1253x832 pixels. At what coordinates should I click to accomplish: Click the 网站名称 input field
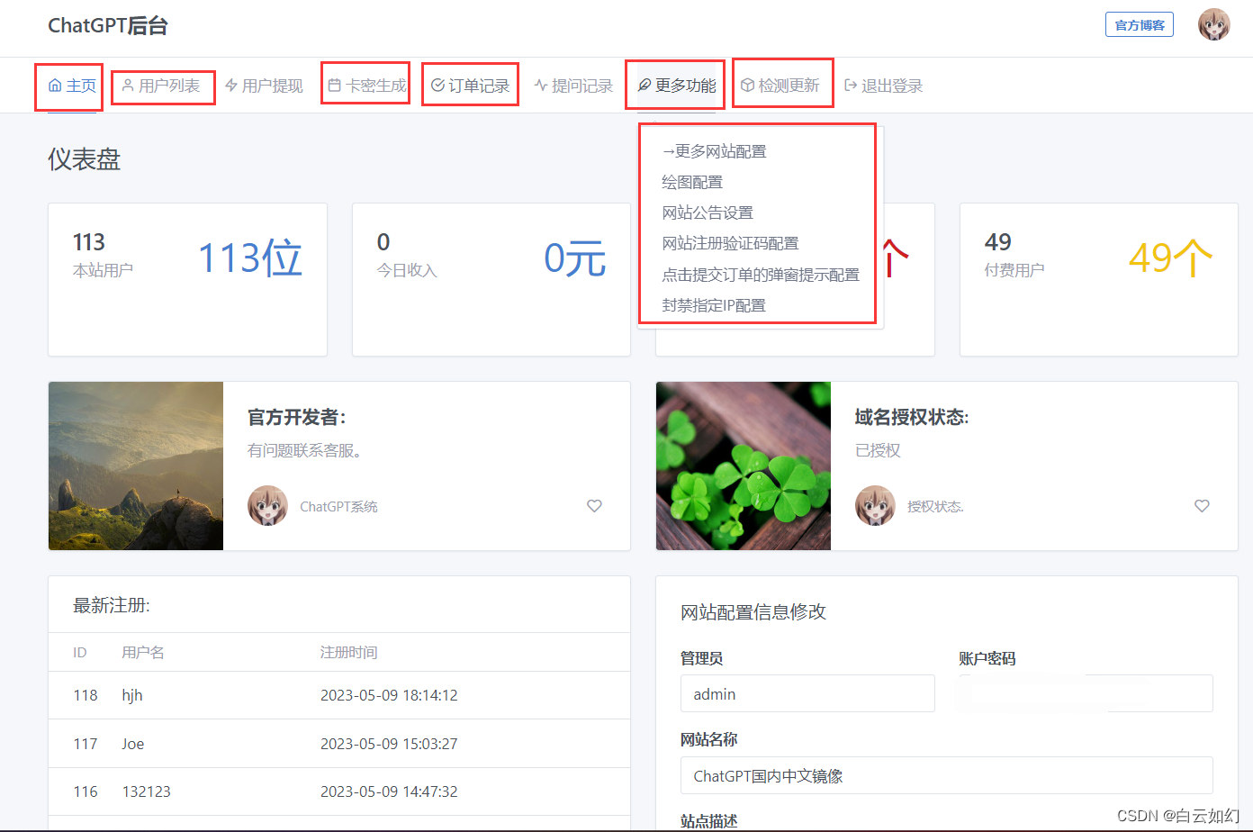tap(947, 776)
